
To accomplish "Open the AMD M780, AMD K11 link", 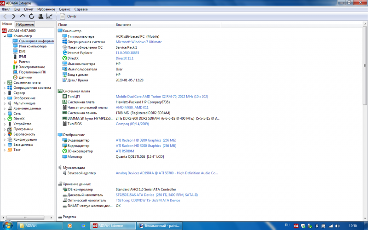I will [x=132, y=108].
